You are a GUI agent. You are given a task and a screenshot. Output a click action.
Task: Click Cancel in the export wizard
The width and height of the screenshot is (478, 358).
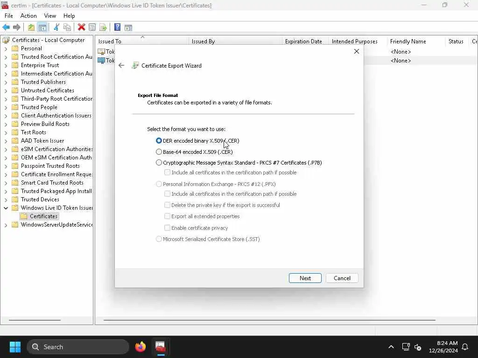[342, 278]
